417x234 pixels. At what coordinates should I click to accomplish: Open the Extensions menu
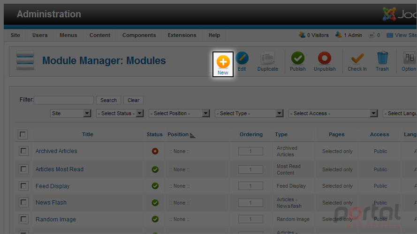[182, 35]
